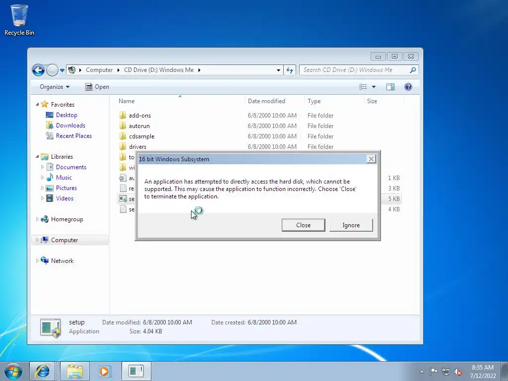The height and width of the screenshot is (381, 508).
Task: Expand the Homegroup node
Action: 37,219
